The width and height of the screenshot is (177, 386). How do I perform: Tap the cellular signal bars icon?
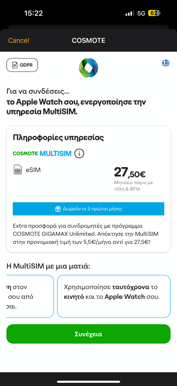coord(130,13)
